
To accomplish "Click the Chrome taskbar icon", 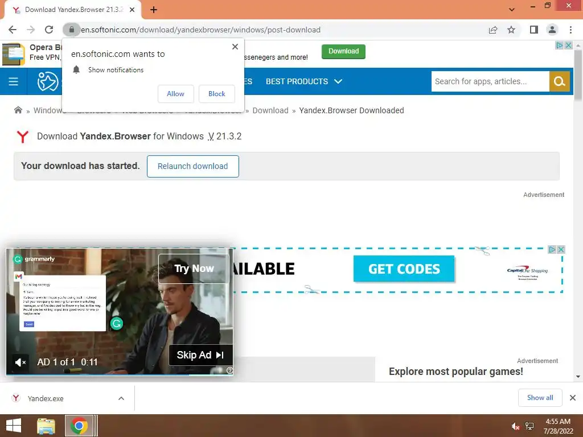I will [x=79, y=426].
